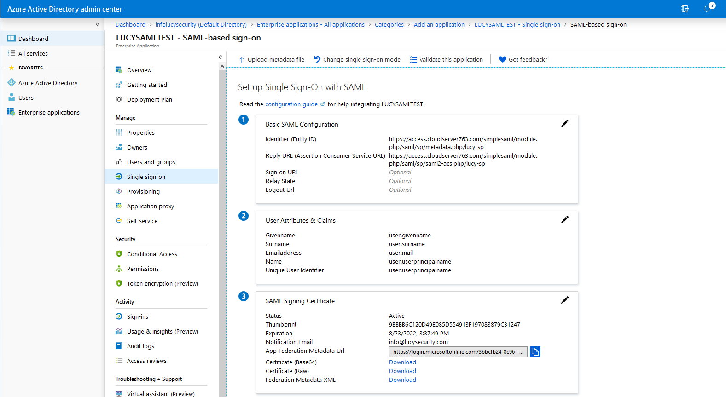Click the menu scrollbar up arrow
The width and height of the screenshot is (726, 397).
(222, 67)
